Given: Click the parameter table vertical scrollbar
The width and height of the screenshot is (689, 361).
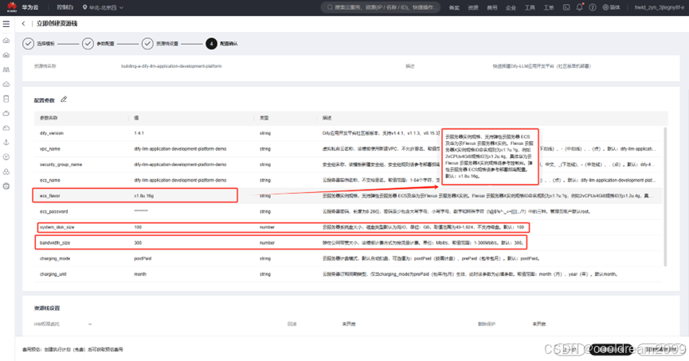Looking at the screenshot, I should pyautogui.click(x=665, y=196).
